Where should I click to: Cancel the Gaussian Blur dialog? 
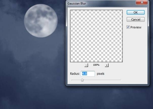(136, 19)
